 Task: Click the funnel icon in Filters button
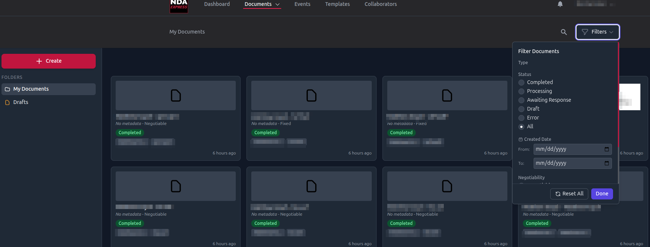[585, 32]
